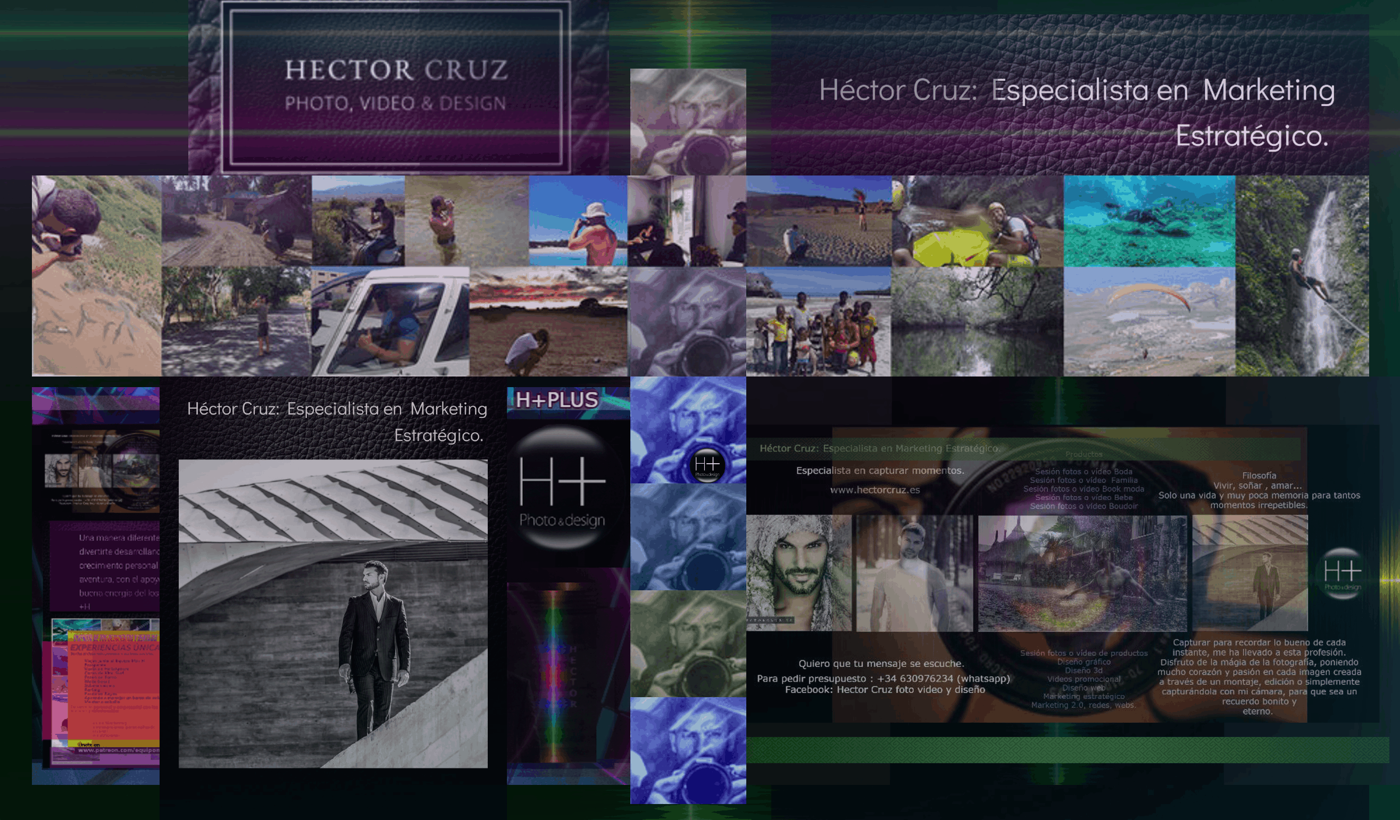Click 'Videos promocional' service line

point(1084,679)
